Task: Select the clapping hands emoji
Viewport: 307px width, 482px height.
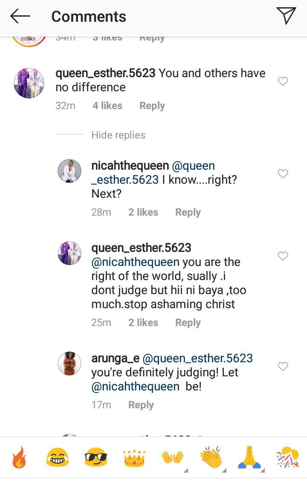Action: (211, 458)
